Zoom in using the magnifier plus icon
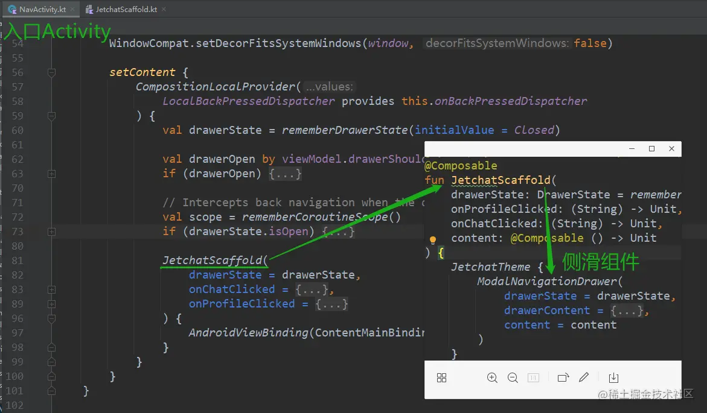 tap(492, 378)
